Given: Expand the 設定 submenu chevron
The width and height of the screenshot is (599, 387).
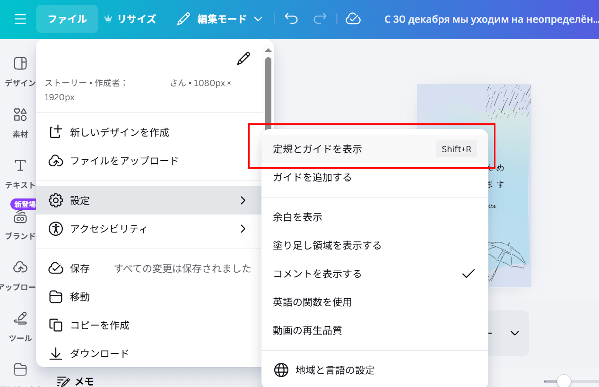Looking at the screenshot, I should [243, 200].
